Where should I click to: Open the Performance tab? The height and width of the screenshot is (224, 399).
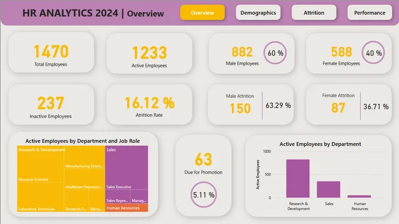(370, 12)
